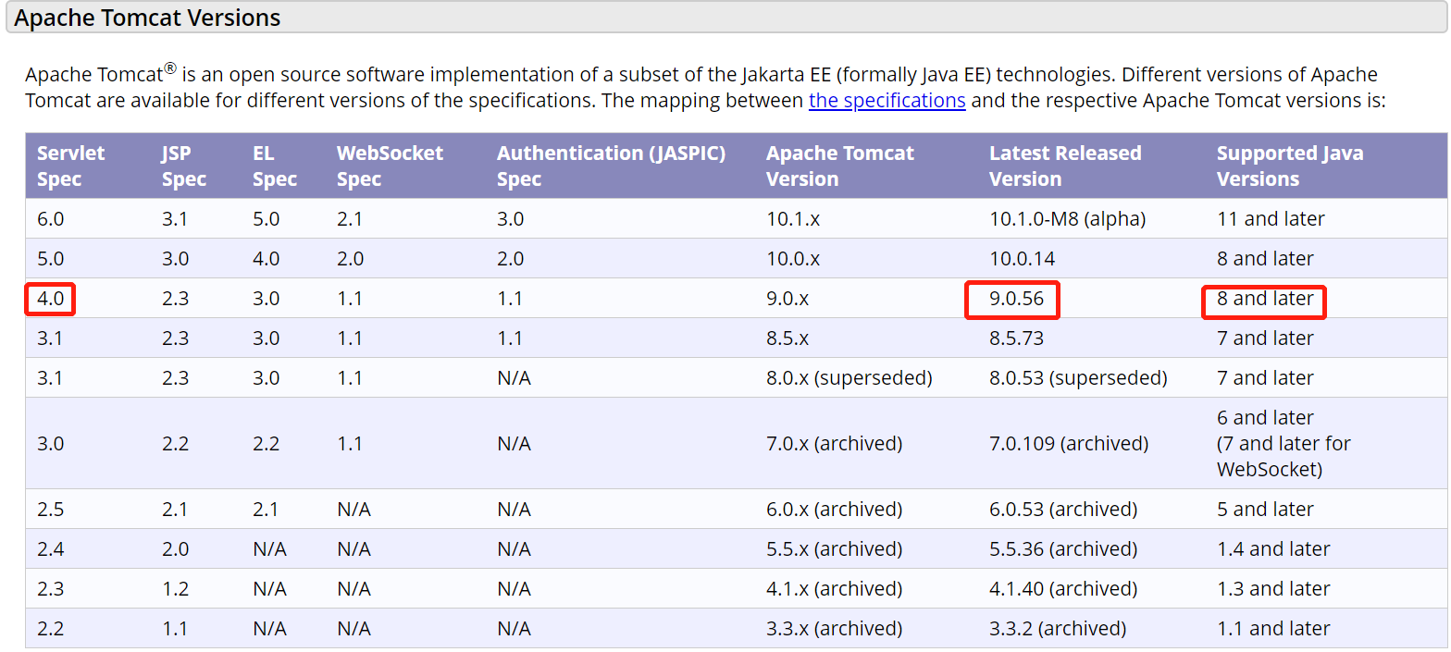
Task: Click Servlet Spec "3.0" in 7.0.x row
Action: pos(50,444)
